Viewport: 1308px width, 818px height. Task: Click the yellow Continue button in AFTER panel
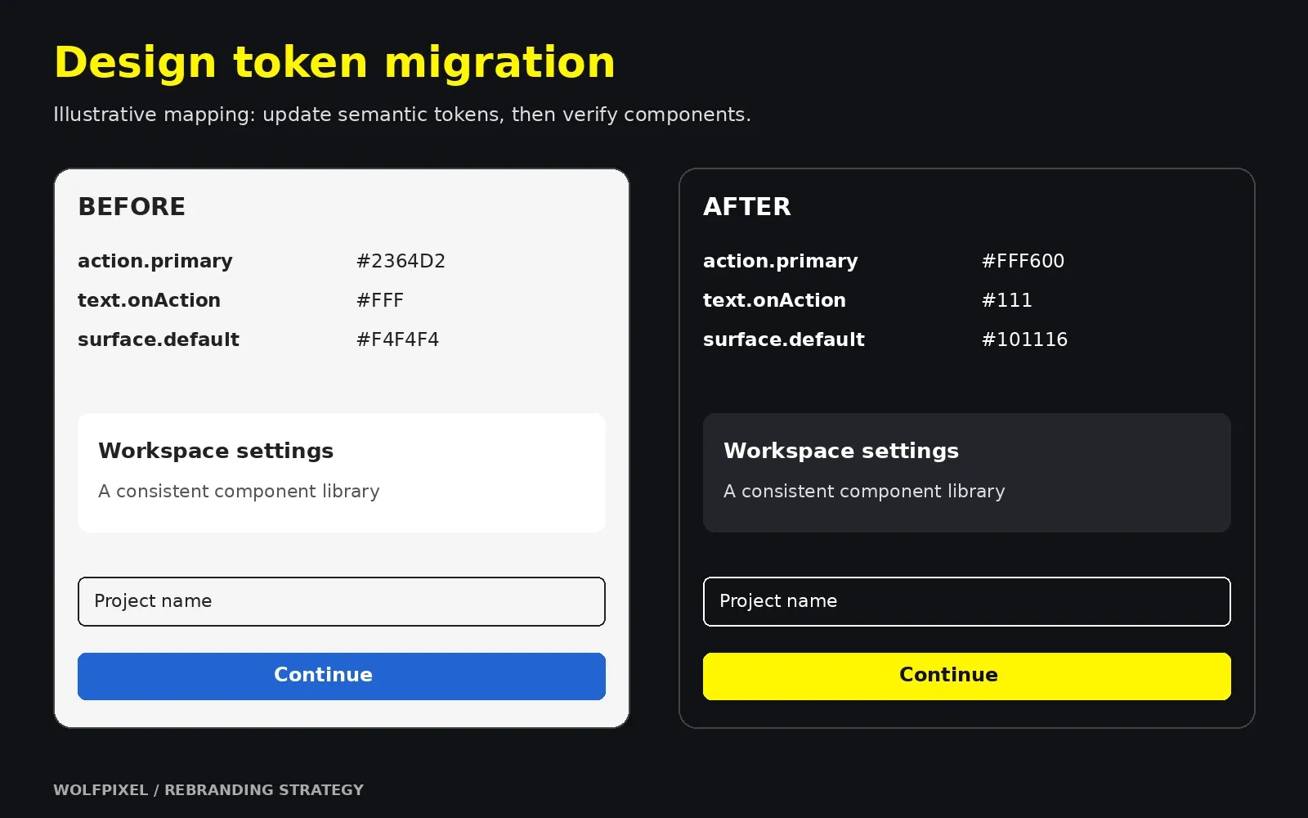pyautogui.click(x=967, y=676)
